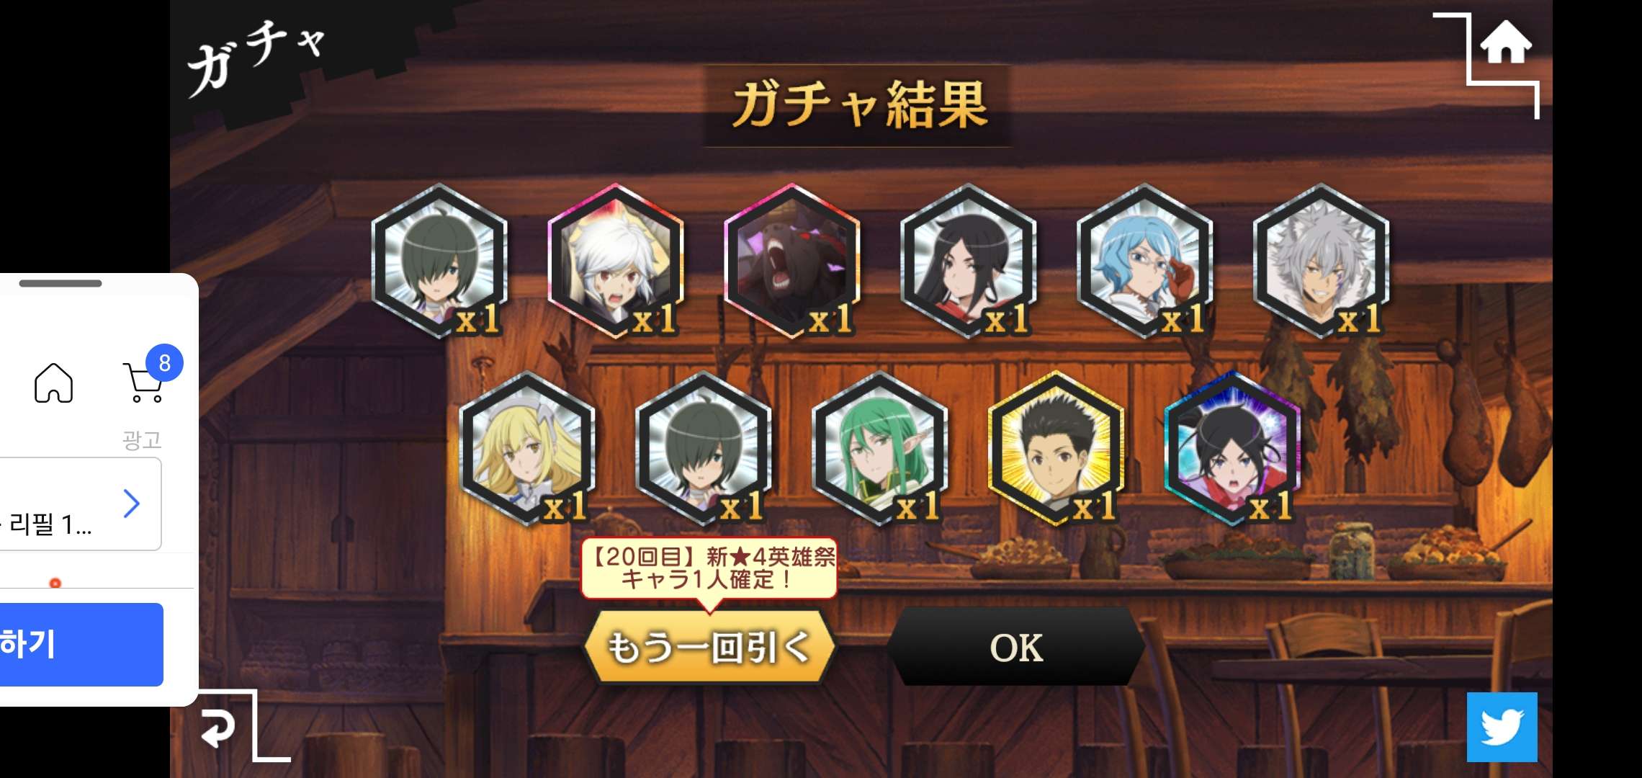Viewport: 1642px width, 778px height.
Task: Tap the back arrow icon at bottom-left
Action: [218, 728]
